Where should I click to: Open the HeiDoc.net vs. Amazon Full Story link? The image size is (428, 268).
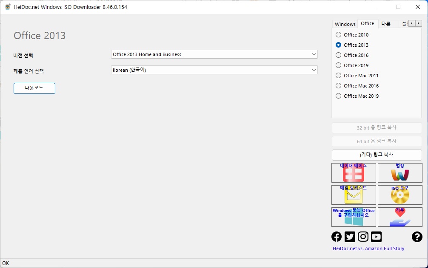368,248
